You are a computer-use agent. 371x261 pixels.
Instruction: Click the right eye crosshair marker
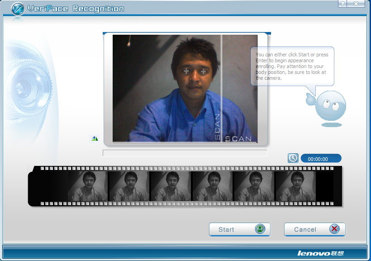[x=203, y=71]
